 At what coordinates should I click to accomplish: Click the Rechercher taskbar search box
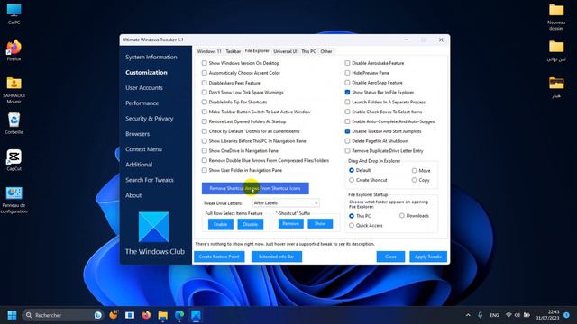coord(62,315)
